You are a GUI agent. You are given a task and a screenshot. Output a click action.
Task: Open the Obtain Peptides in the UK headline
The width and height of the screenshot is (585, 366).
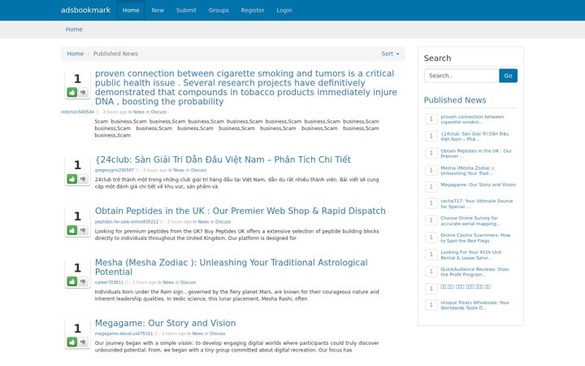pos(240,211)
